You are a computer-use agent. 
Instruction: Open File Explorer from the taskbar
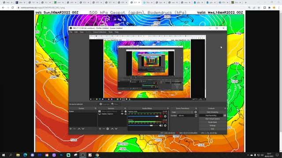coord(18,155)
